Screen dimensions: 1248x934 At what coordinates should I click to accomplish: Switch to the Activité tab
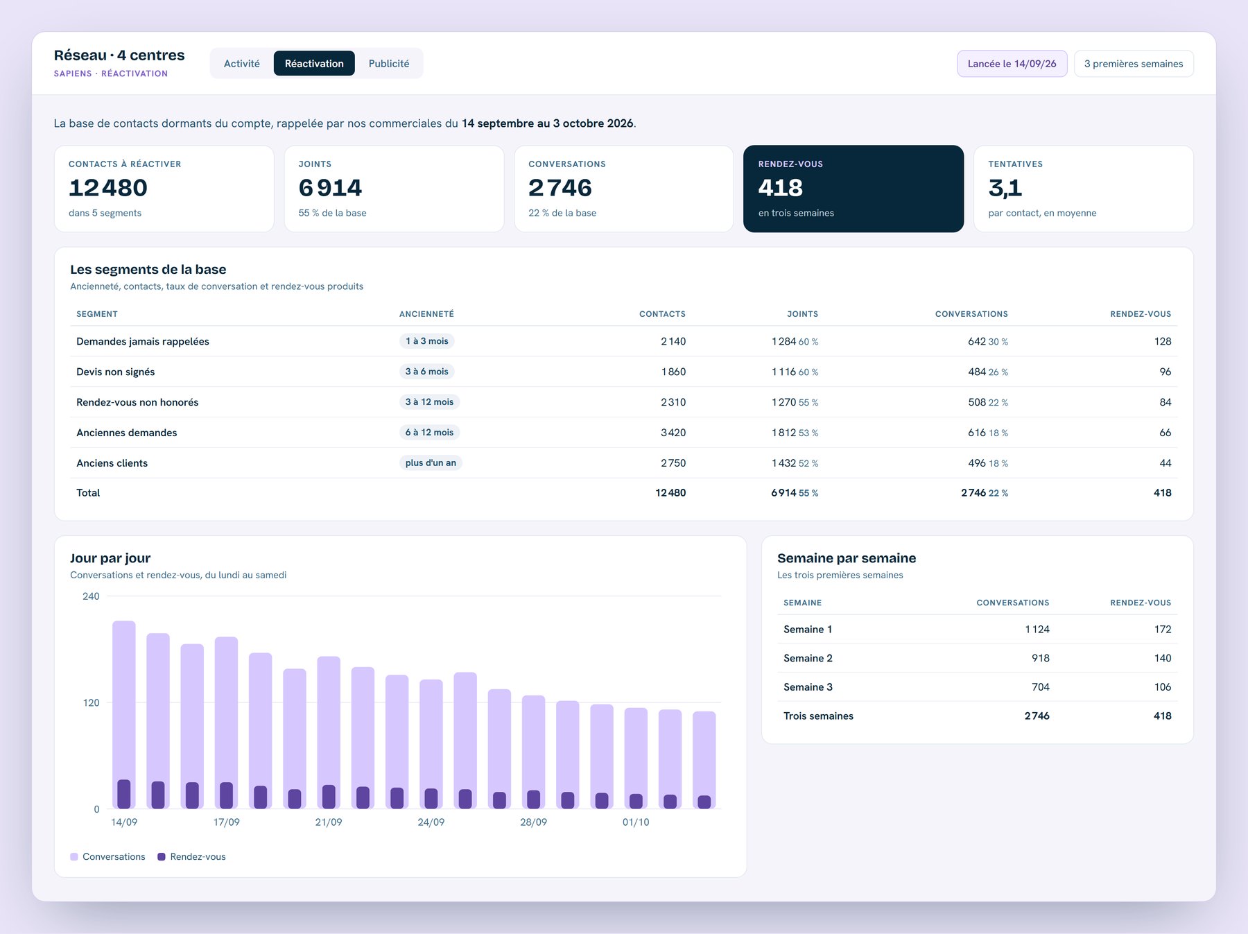coord(241,63)
